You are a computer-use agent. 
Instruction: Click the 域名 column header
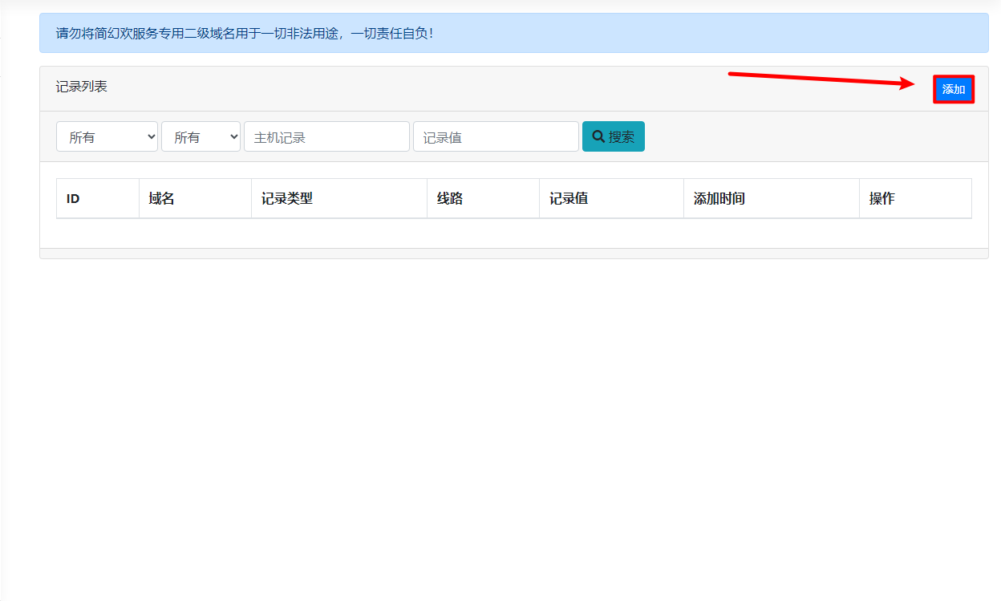coord(162,199)
